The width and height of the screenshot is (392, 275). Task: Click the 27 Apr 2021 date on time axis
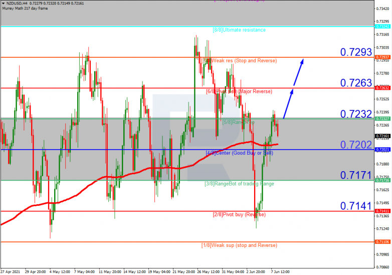pyautogui.click(x=10, y=272)
